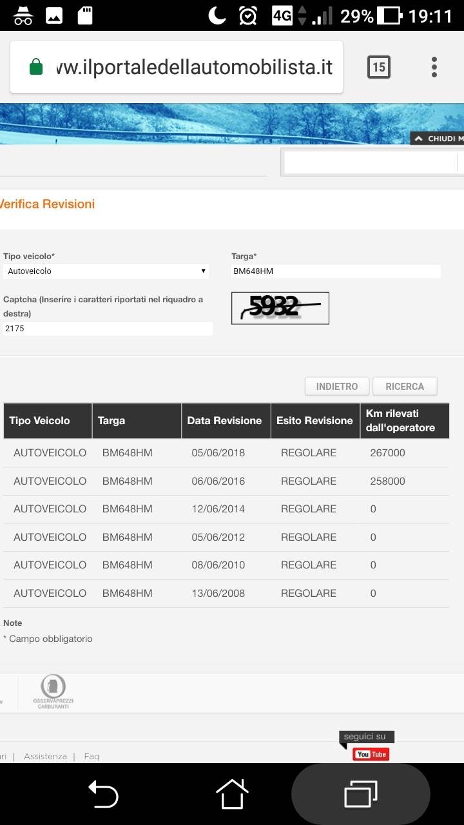The height and width of the screenshot is (825, 464).
Task: Open the Assistenza footer link
Action: click(45, 756)
